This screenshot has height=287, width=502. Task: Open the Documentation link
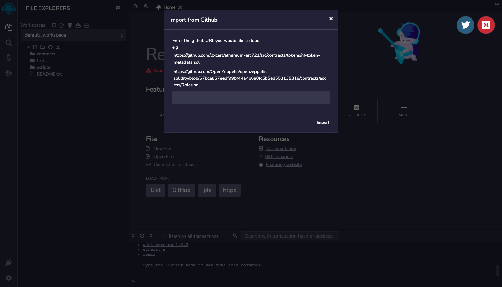281,148
